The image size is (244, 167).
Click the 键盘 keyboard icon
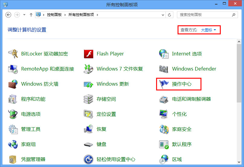(x=88, y=144)
